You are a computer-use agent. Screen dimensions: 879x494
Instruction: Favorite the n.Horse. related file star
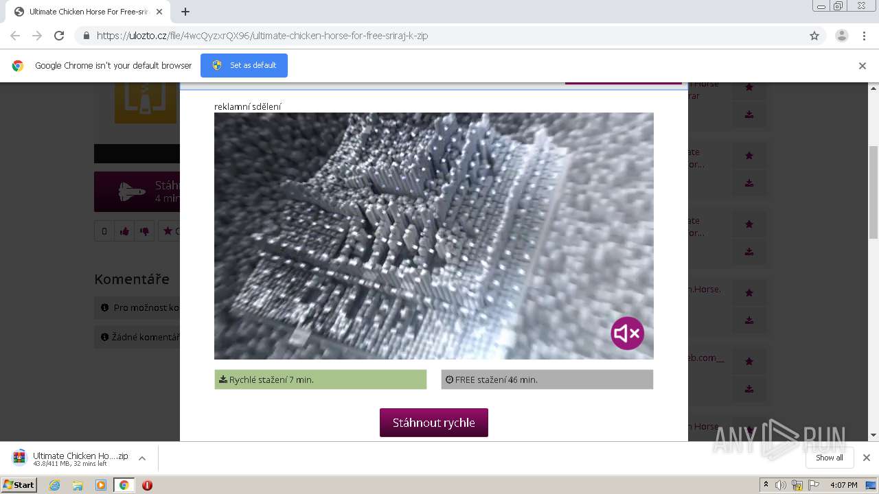point(749,293)
